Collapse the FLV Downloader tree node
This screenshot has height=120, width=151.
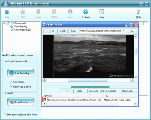point(4,23)
